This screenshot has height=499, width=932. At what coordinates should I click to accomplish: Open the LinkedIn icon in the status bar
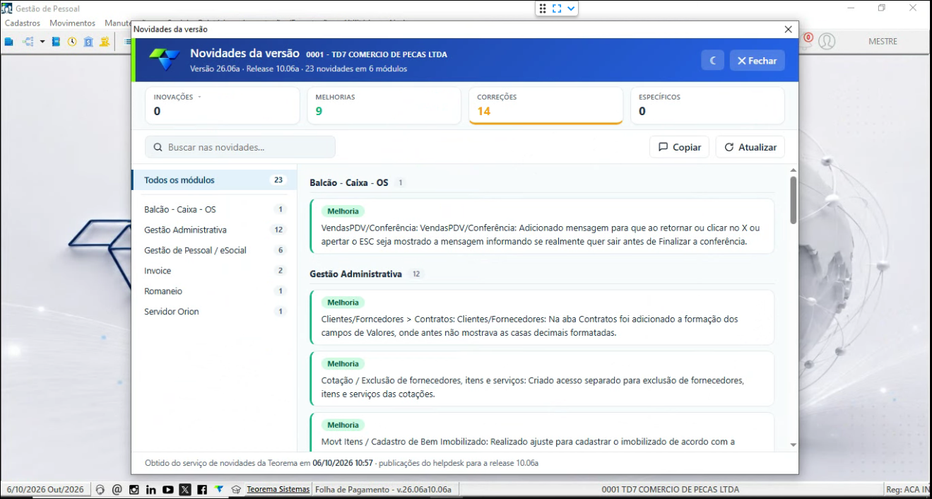[151, 489]
